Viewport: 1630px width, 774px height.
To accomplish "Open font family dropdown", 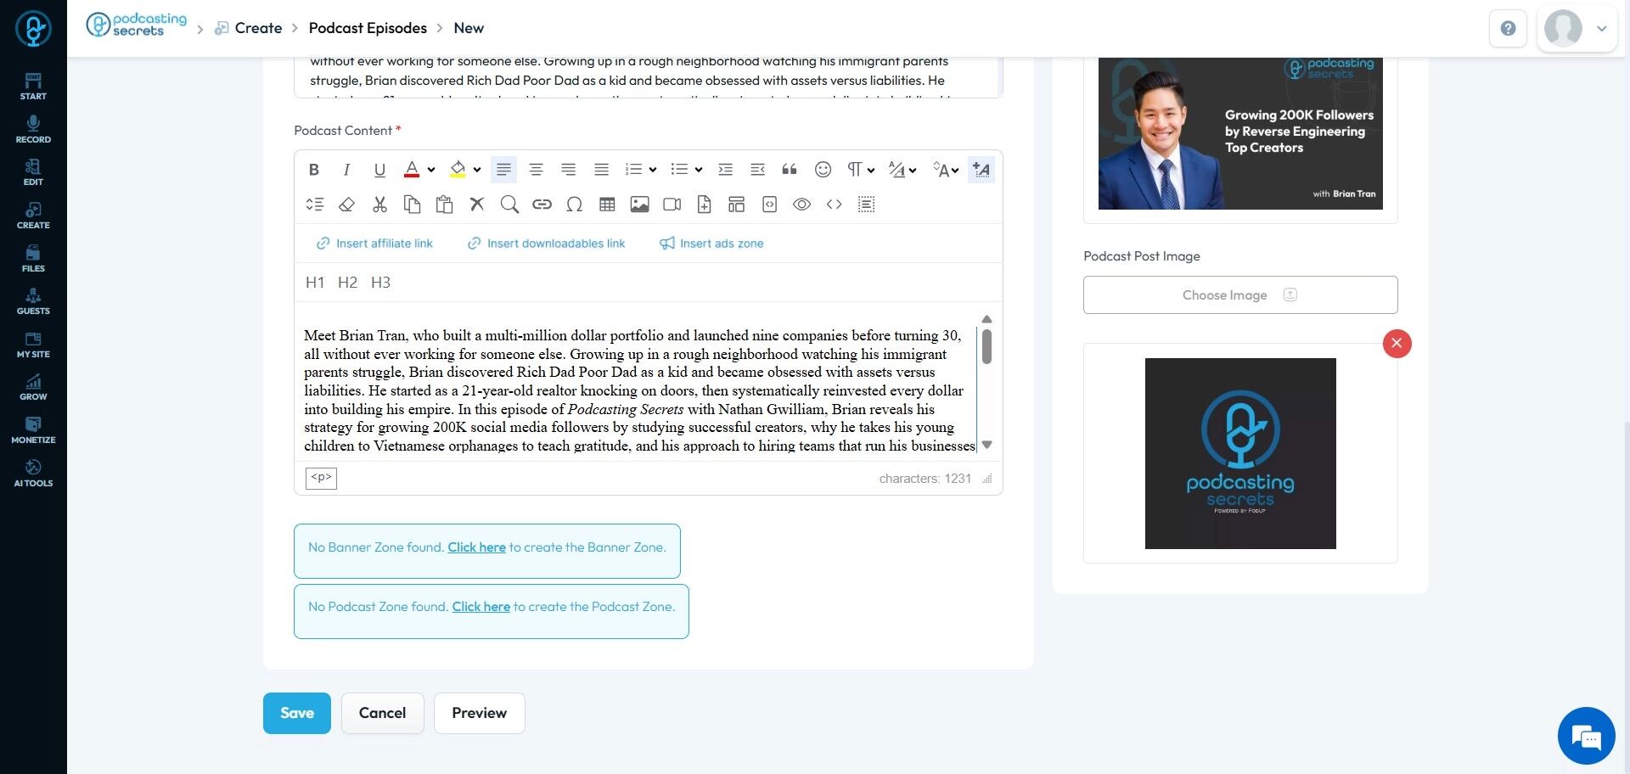I will click(x=902, y=170).
